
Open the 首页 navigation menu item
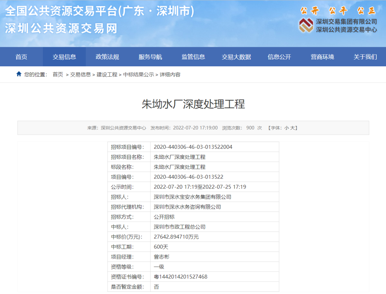coord(21,57)
